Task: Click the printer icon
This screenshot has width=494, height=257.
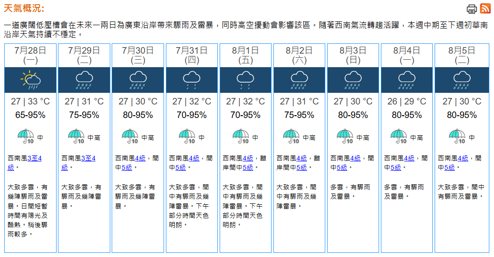Action: [472, 8]
